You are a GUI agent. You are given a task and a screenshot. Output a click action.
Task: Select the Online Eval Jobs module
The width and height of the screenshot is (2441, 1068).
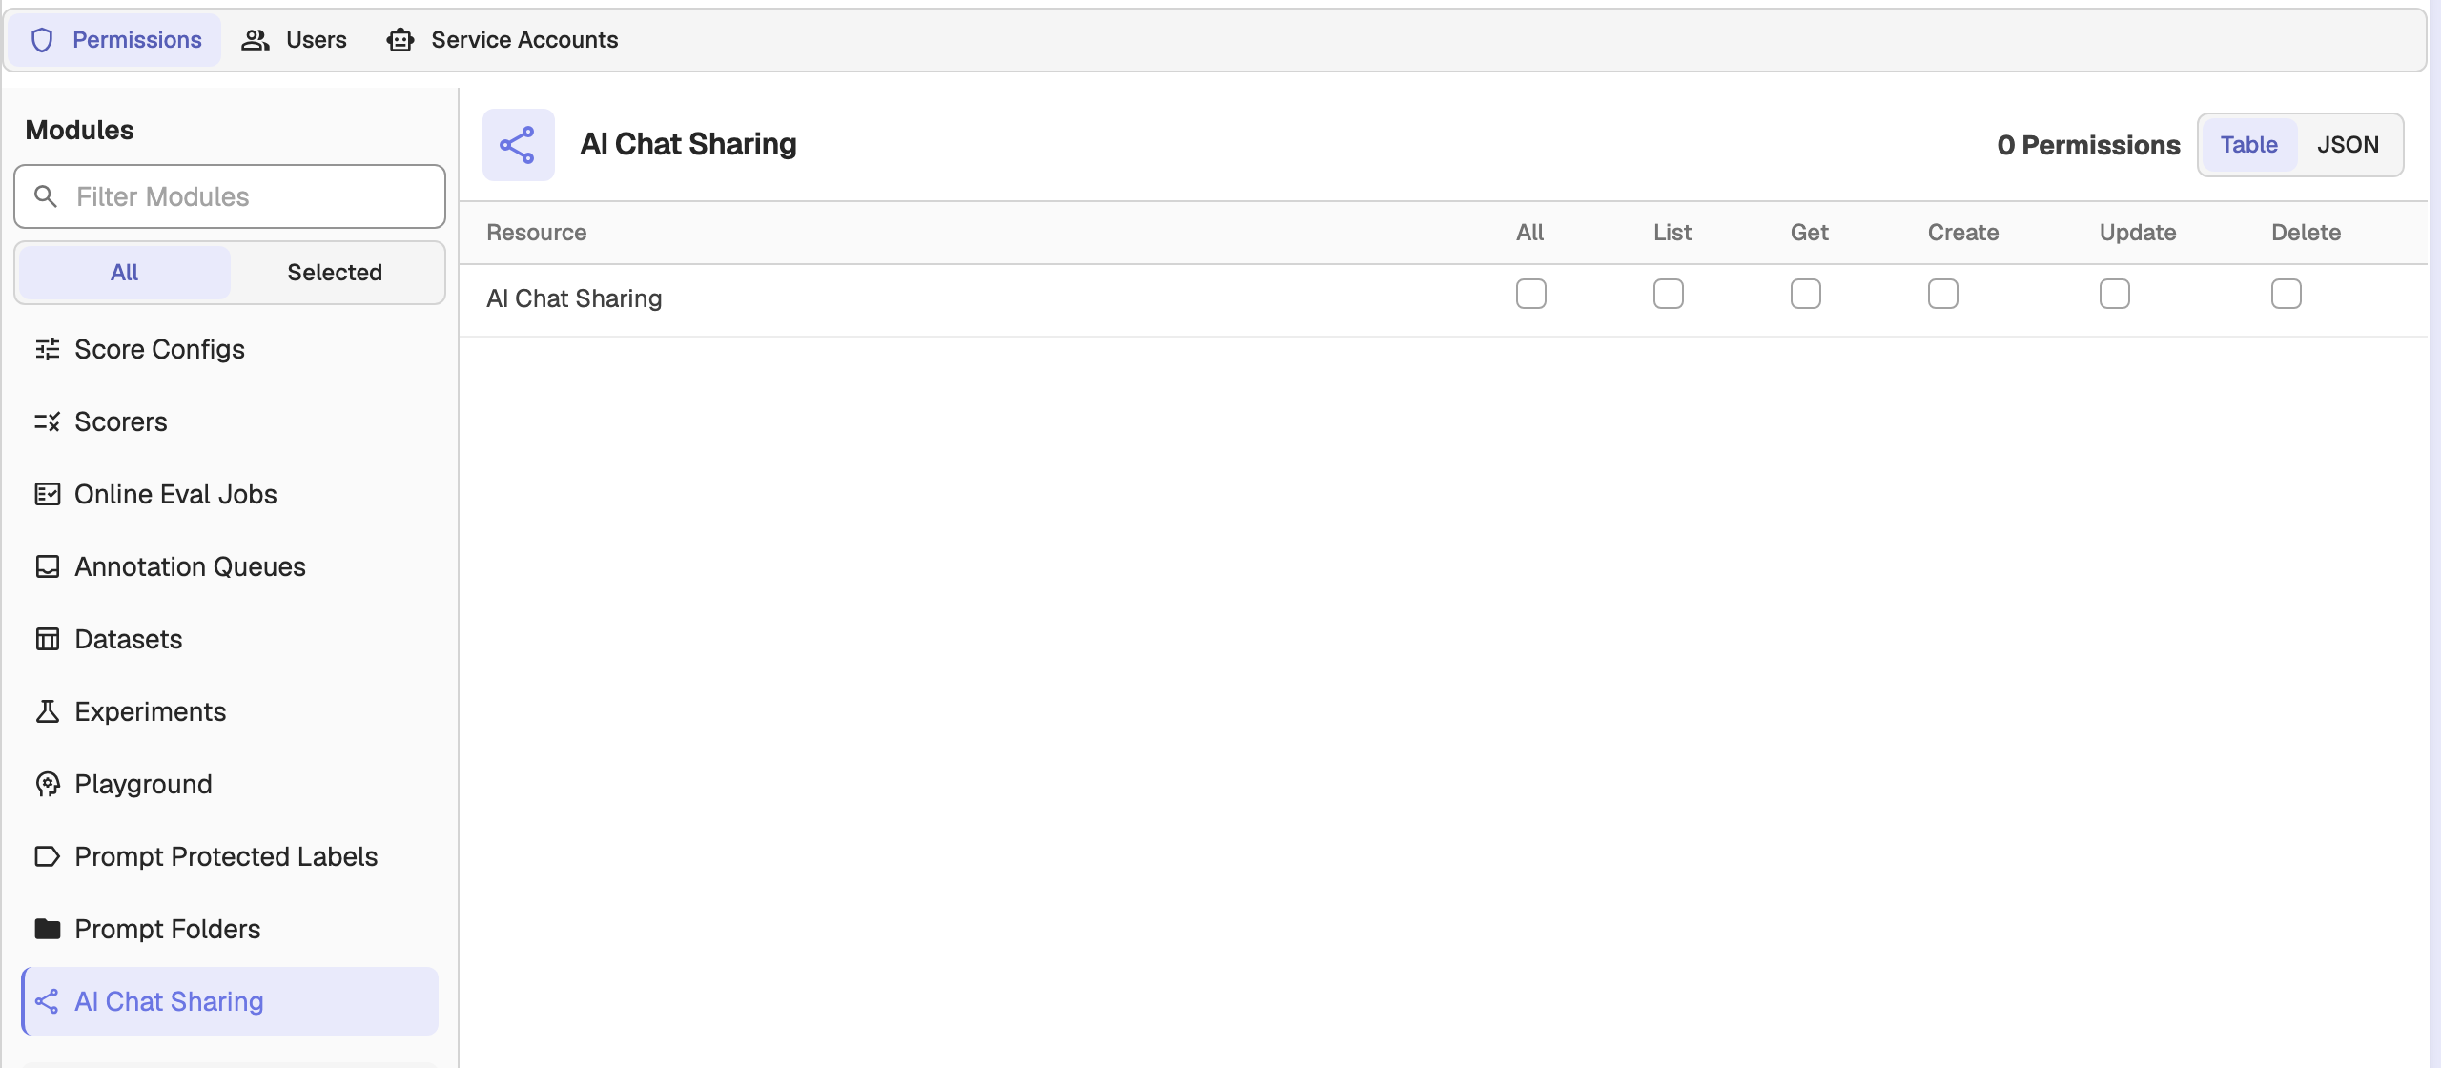point(230,494)
